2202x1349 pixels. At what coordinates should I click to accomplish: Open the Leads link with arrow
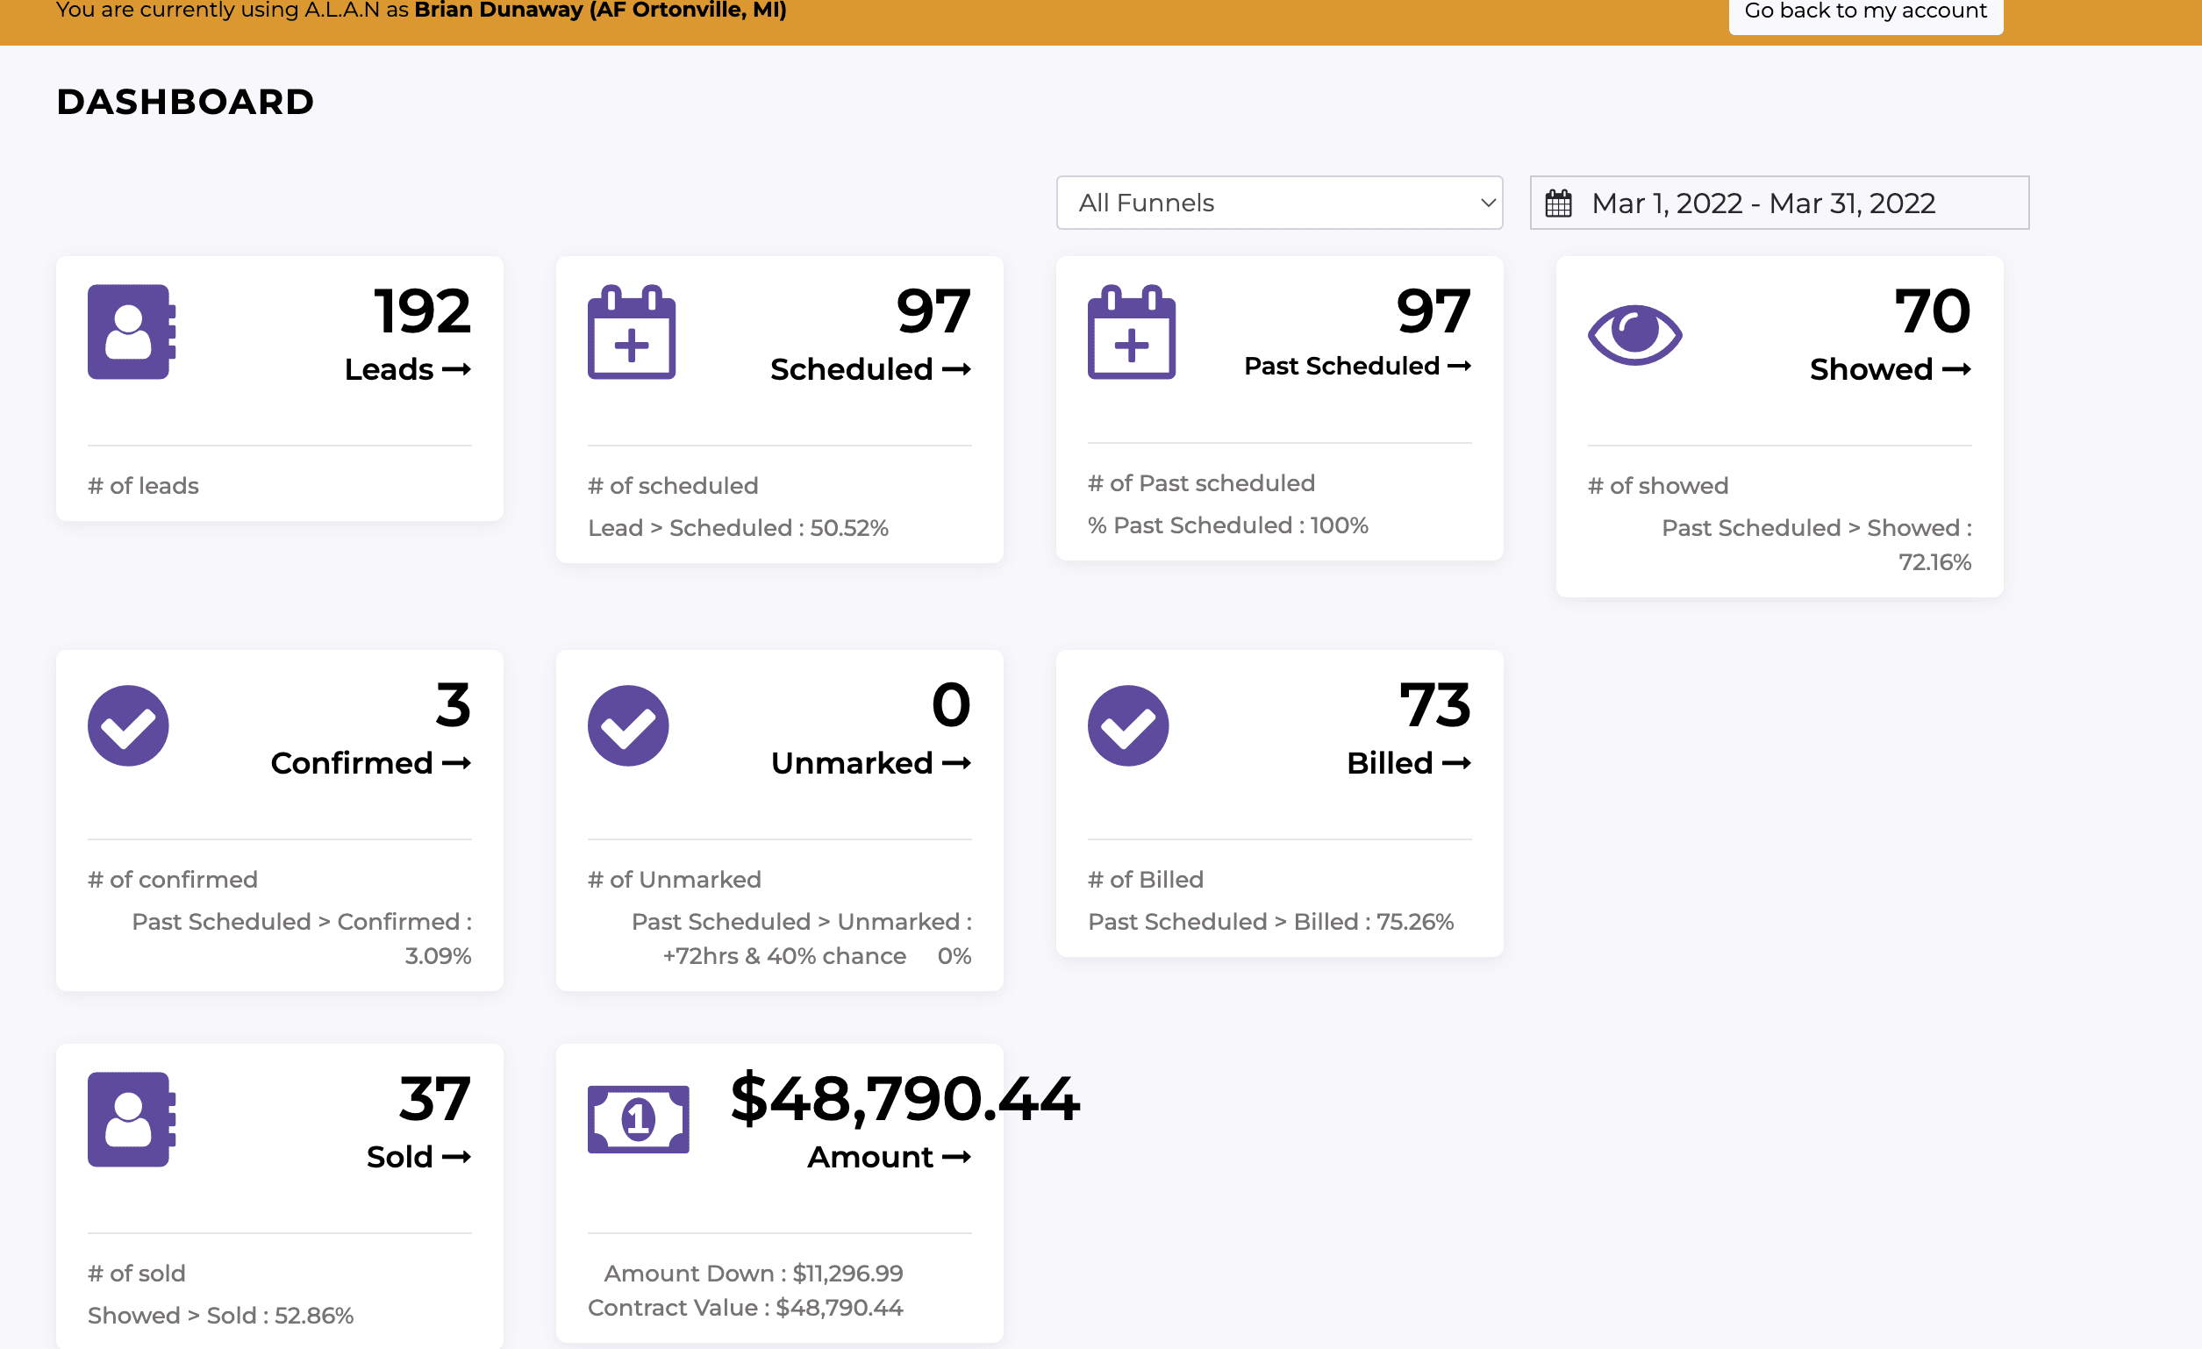pyautogui.click(x=408, y=369)
